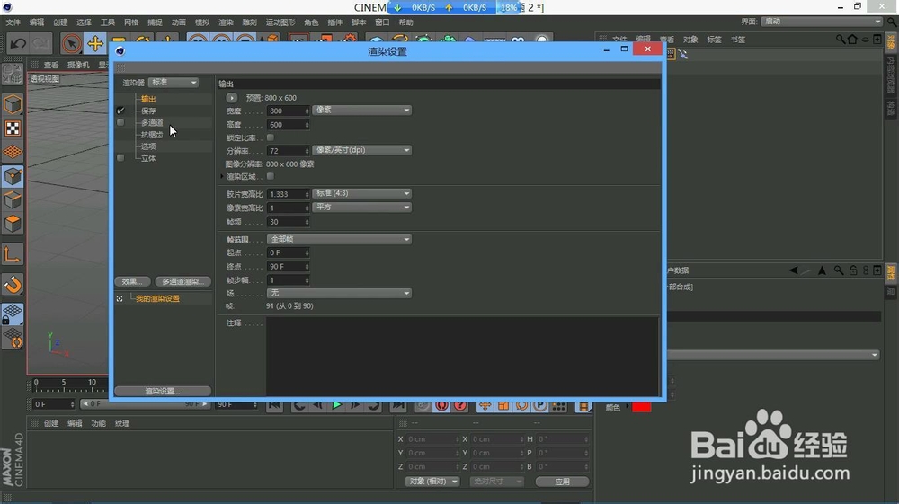This screenshot has width=899, height=504.
Task: Activate the move tool cross icon
Action: pos(94,43)
